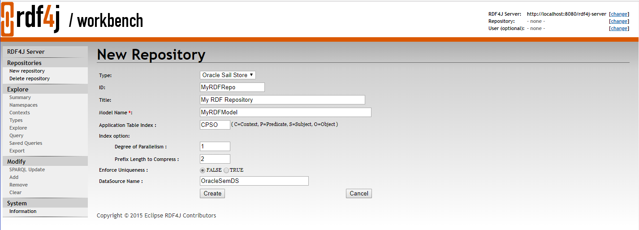Open the Explore sub-item in the sidebar
Viewport: 639px width, 230px height.
coord(18,128)
